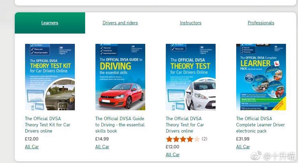Click All Car link under Theory Test Kit

[x=32, y=147]
